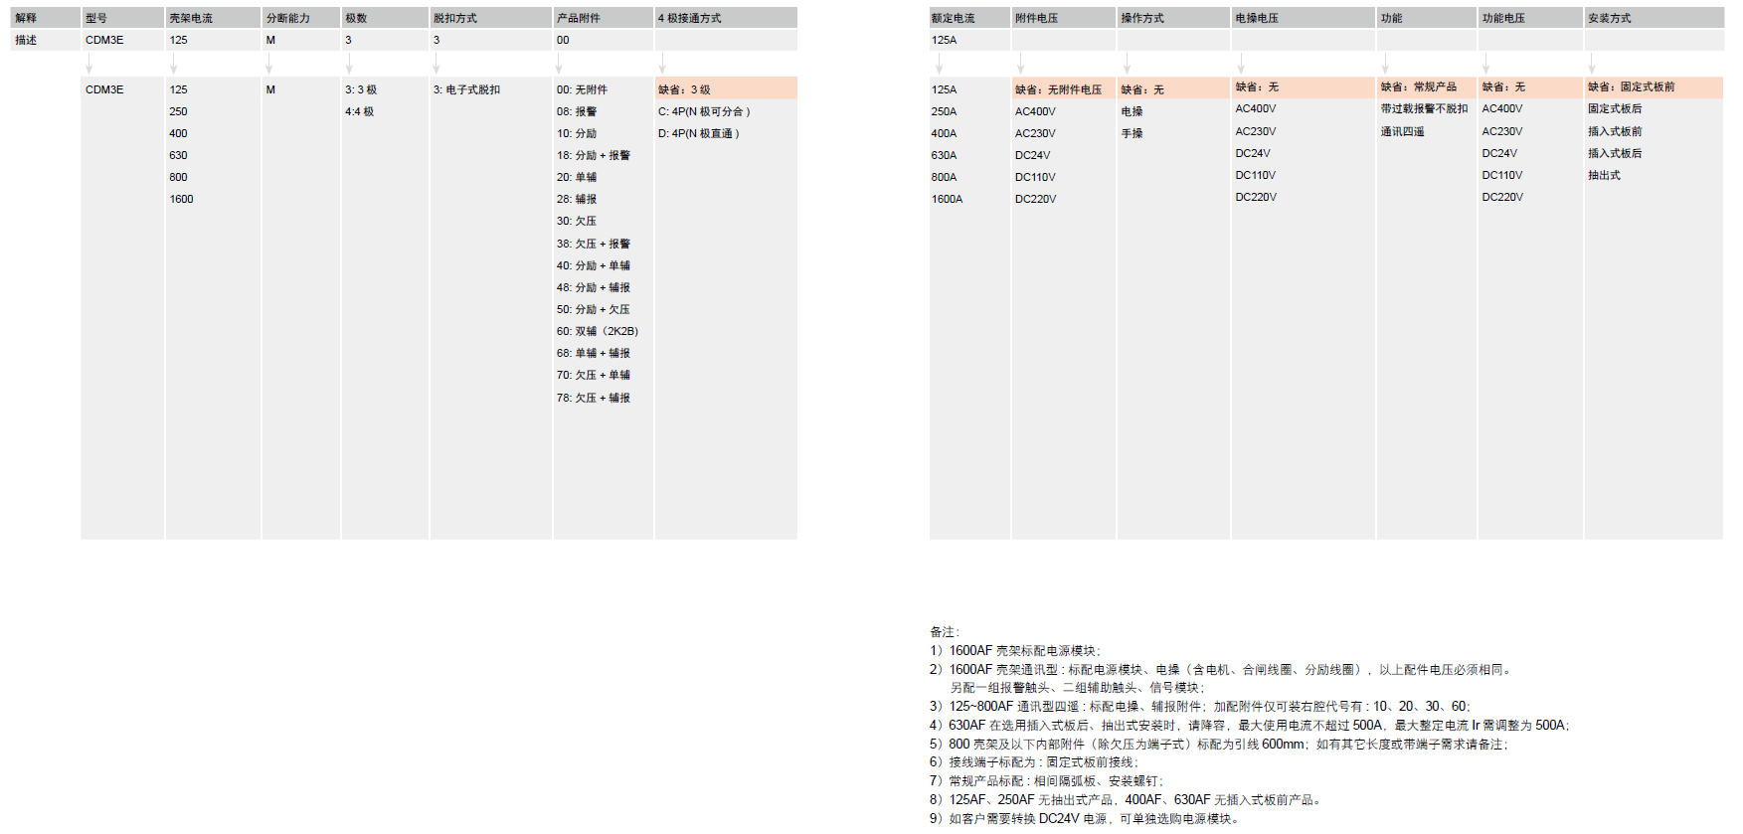The height and width of the screenshot is (834, 1743).
Task: Click the down arrow under 极数 column
Action: point(349,65)
